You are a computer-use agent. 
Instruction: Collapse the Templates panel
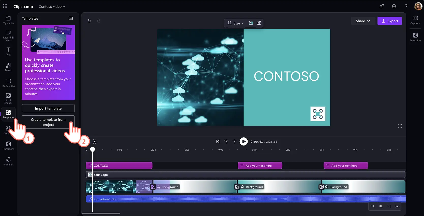(x=71, y=18)
